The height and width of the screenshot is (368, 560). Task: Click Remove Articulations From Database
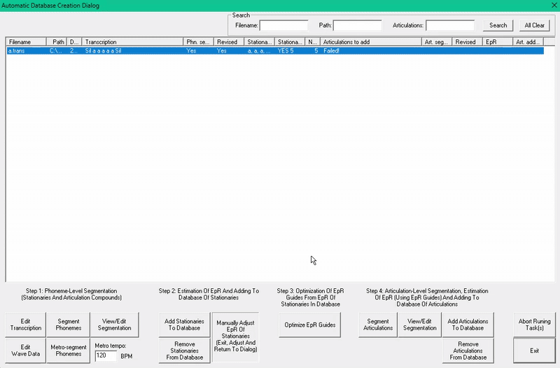[468, 350]
